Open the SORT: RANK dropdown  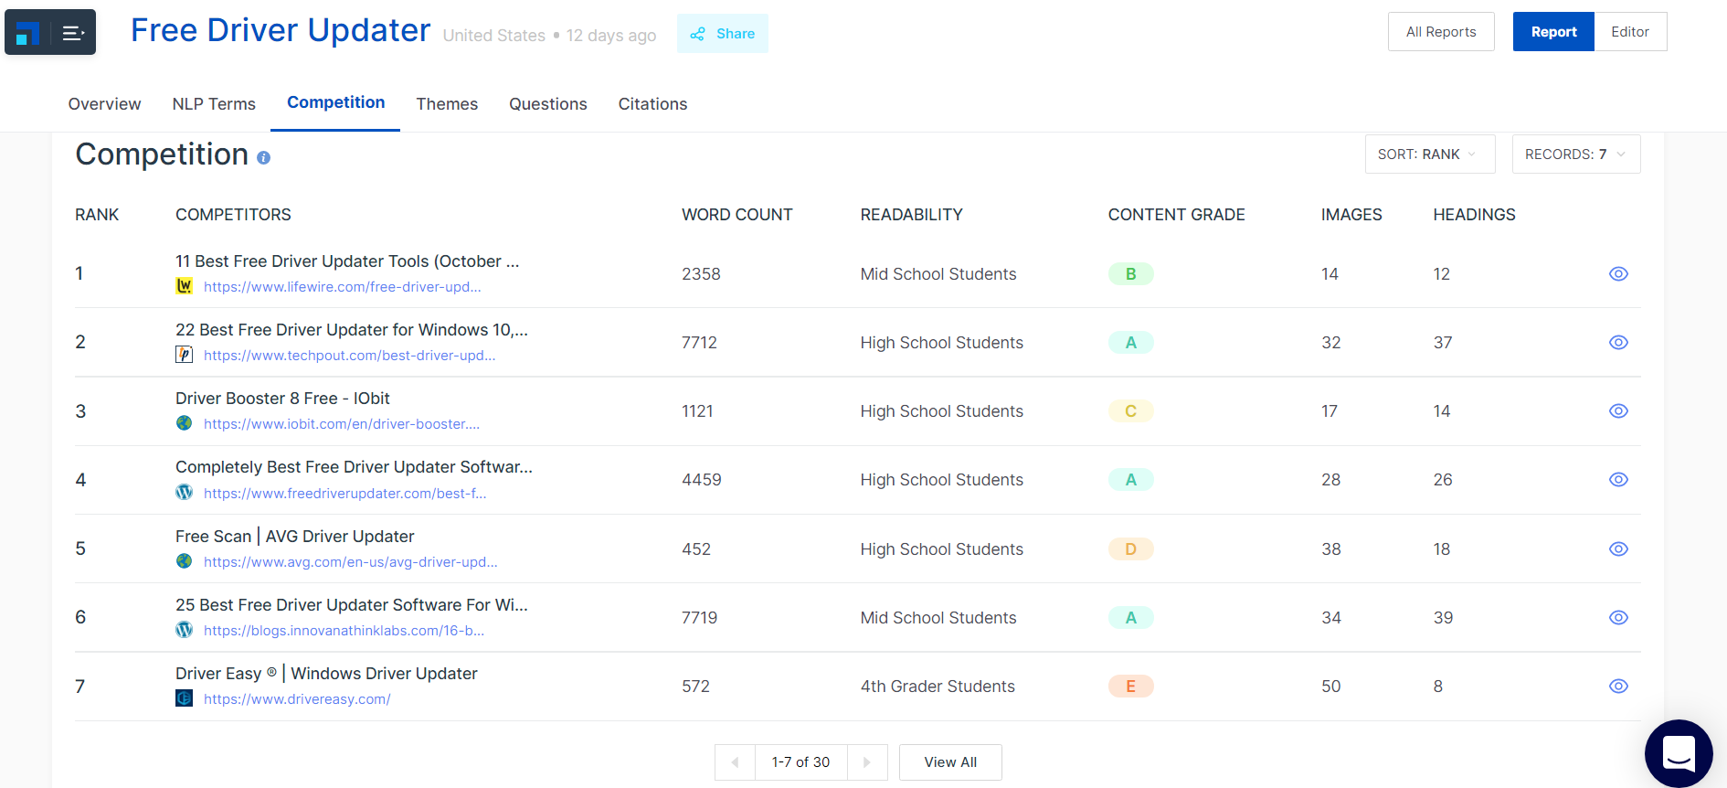pyautogui.click(x=1430, y=154)
